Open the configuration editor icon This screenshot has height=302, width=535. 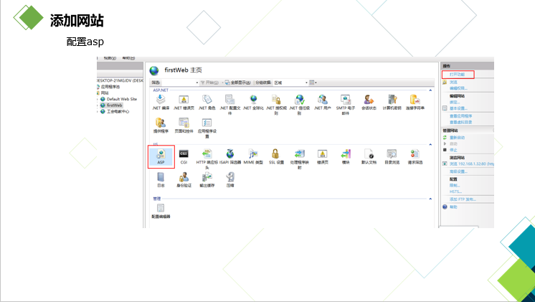coord(161,211)
